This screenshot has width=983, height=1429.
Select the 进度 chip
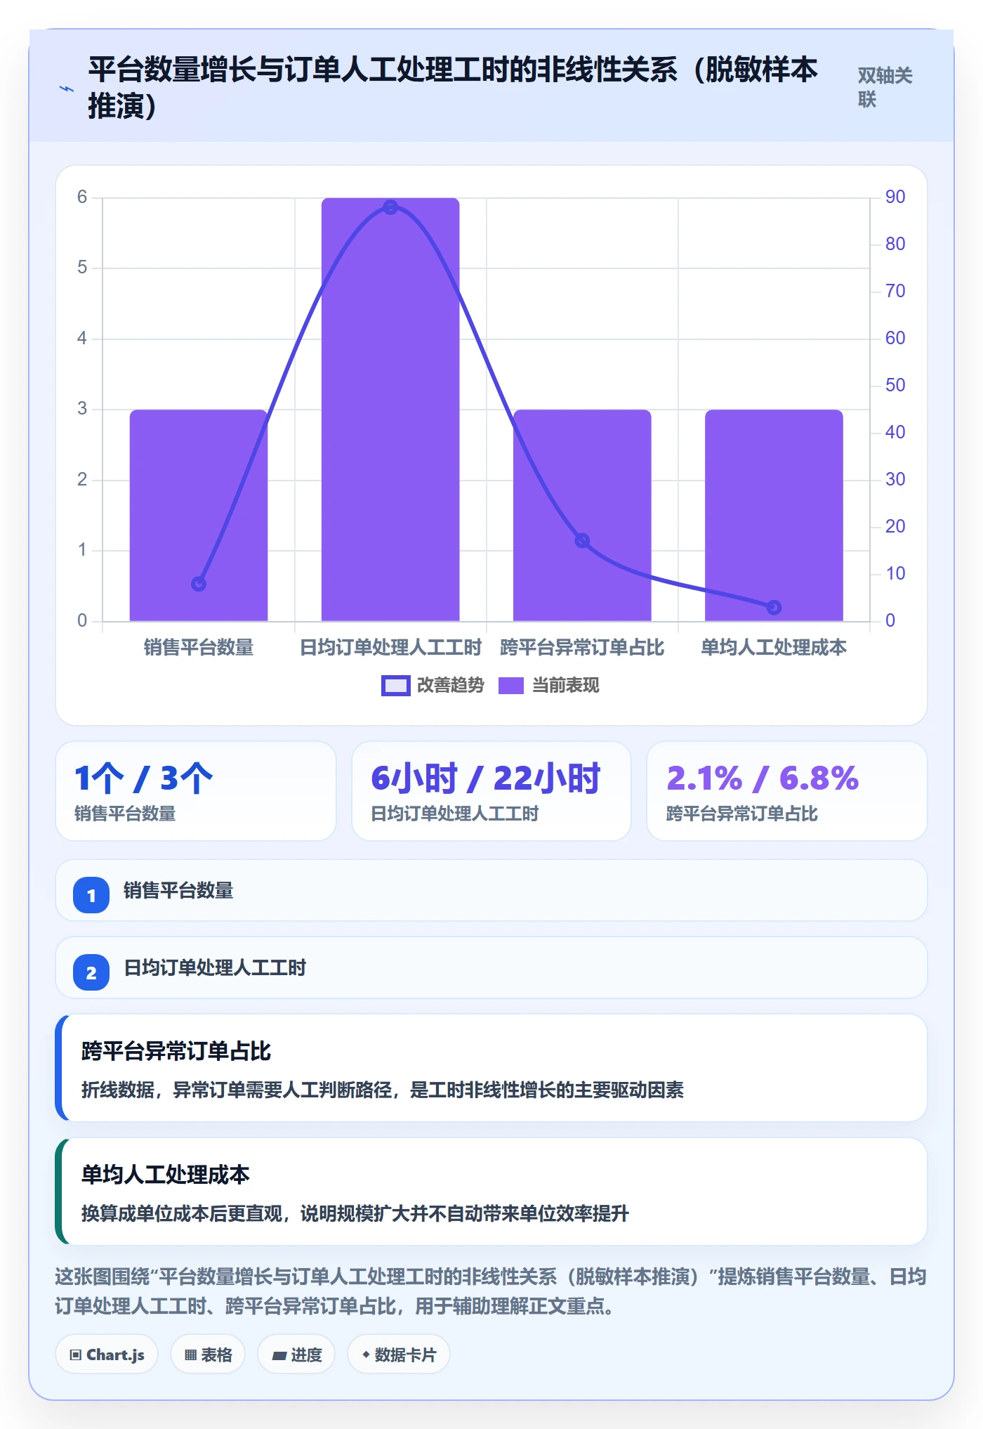coord(296,1355)
